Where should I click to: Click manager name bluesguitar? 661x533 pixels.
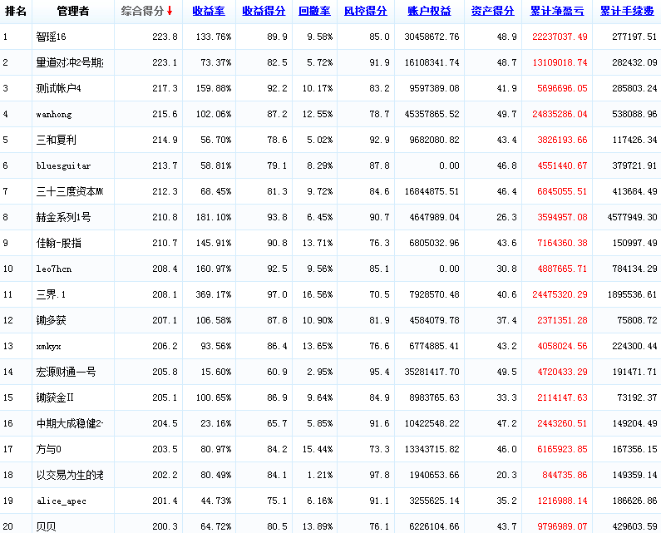point(62,166)
